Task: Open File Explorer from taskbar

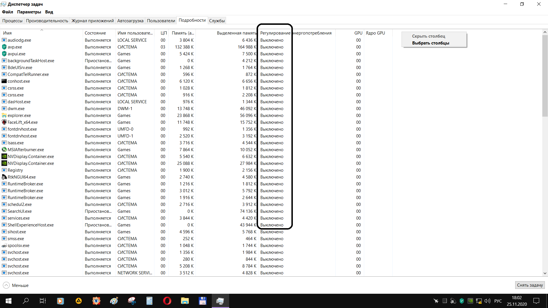Action: [185, 301]
